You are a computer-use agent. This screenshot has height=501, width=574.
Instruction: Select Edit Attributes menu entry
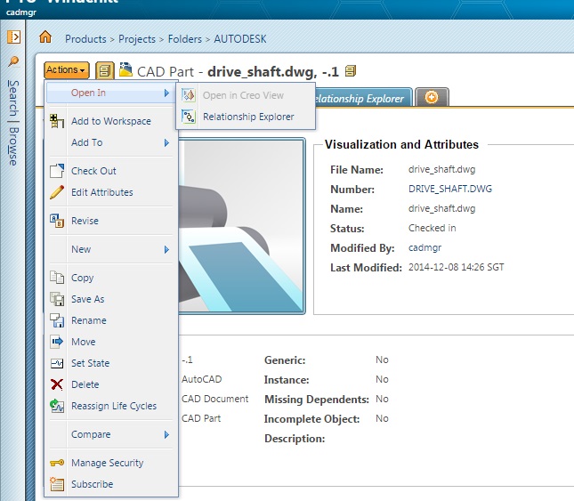point(111,192)
